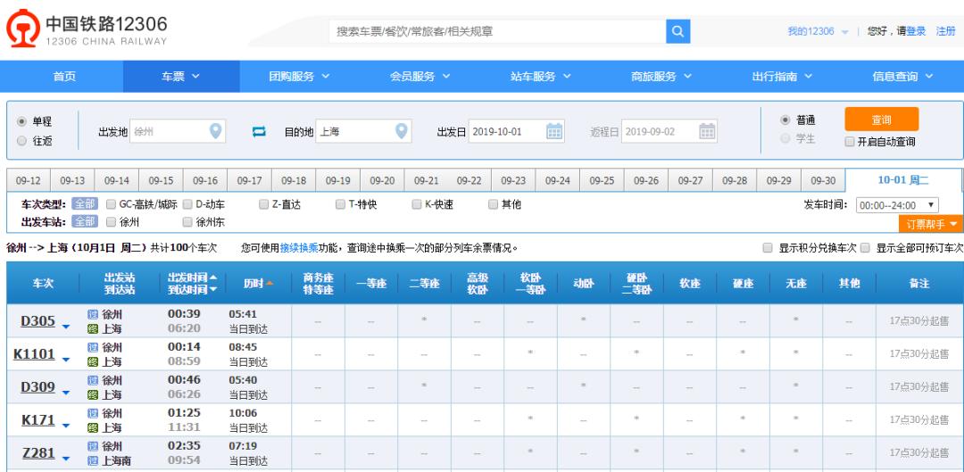
Task: Click 全部 button for 车次类型
Action: [x=84, y=204]
